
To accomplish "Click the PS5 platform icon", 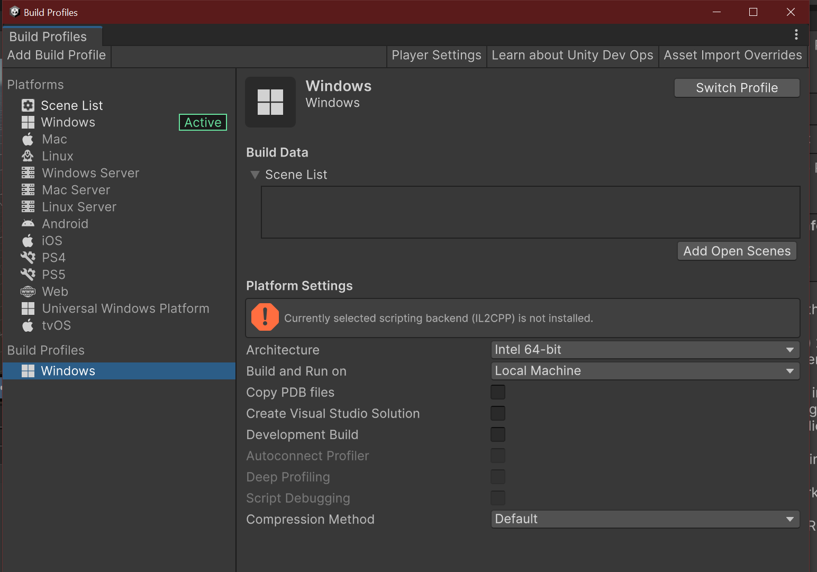I will (x=28, y=275).
